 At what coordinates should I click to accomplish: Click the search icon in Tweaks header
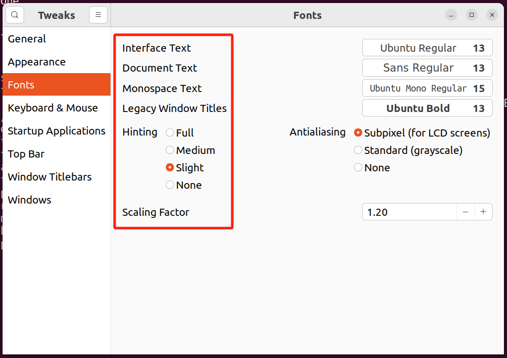point(15,15)
